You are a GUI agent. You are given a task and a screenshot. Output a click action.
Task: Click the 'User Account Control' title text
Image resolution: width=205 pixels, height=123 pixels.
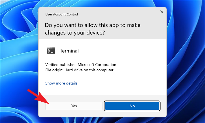point(62,14)
